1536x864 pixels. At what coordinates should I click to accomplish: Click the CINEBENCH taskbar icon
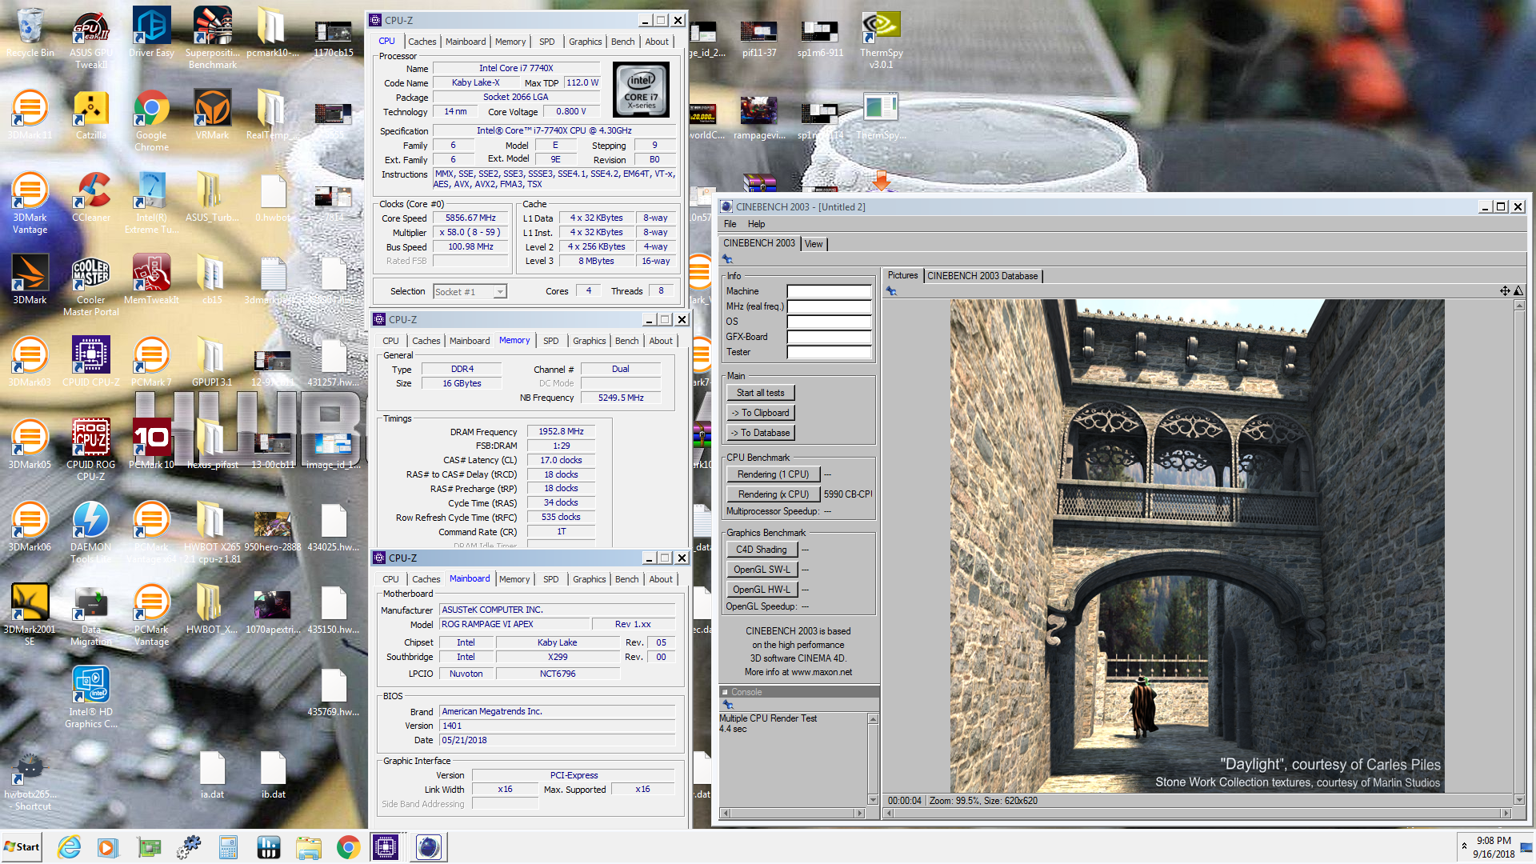[428, 847]
